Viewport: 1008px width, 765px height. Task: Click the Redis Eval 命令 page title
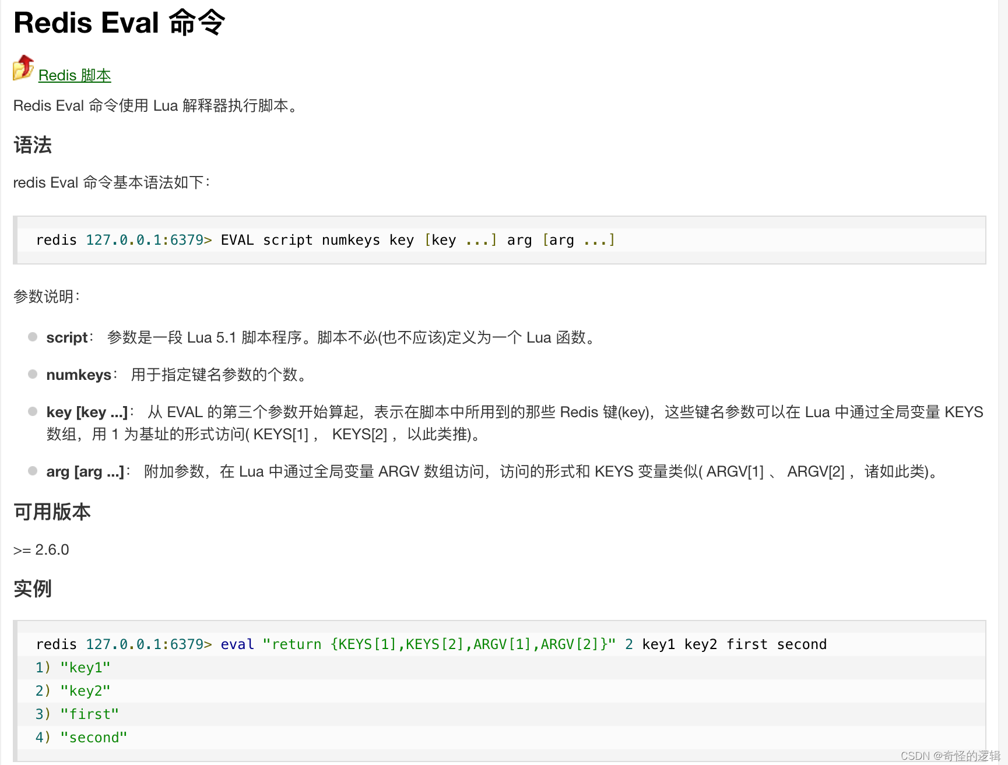[x=119, y=23]
